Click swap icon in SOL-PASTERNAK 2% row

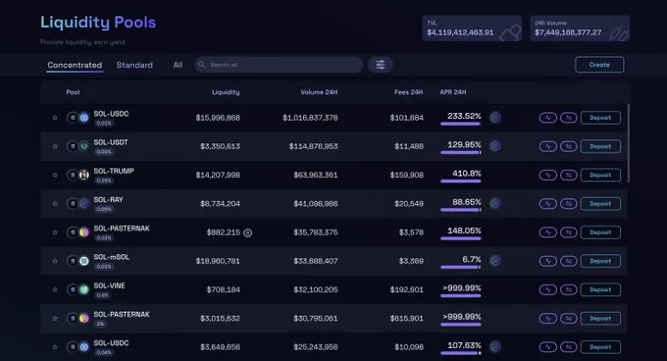point(569,319)
